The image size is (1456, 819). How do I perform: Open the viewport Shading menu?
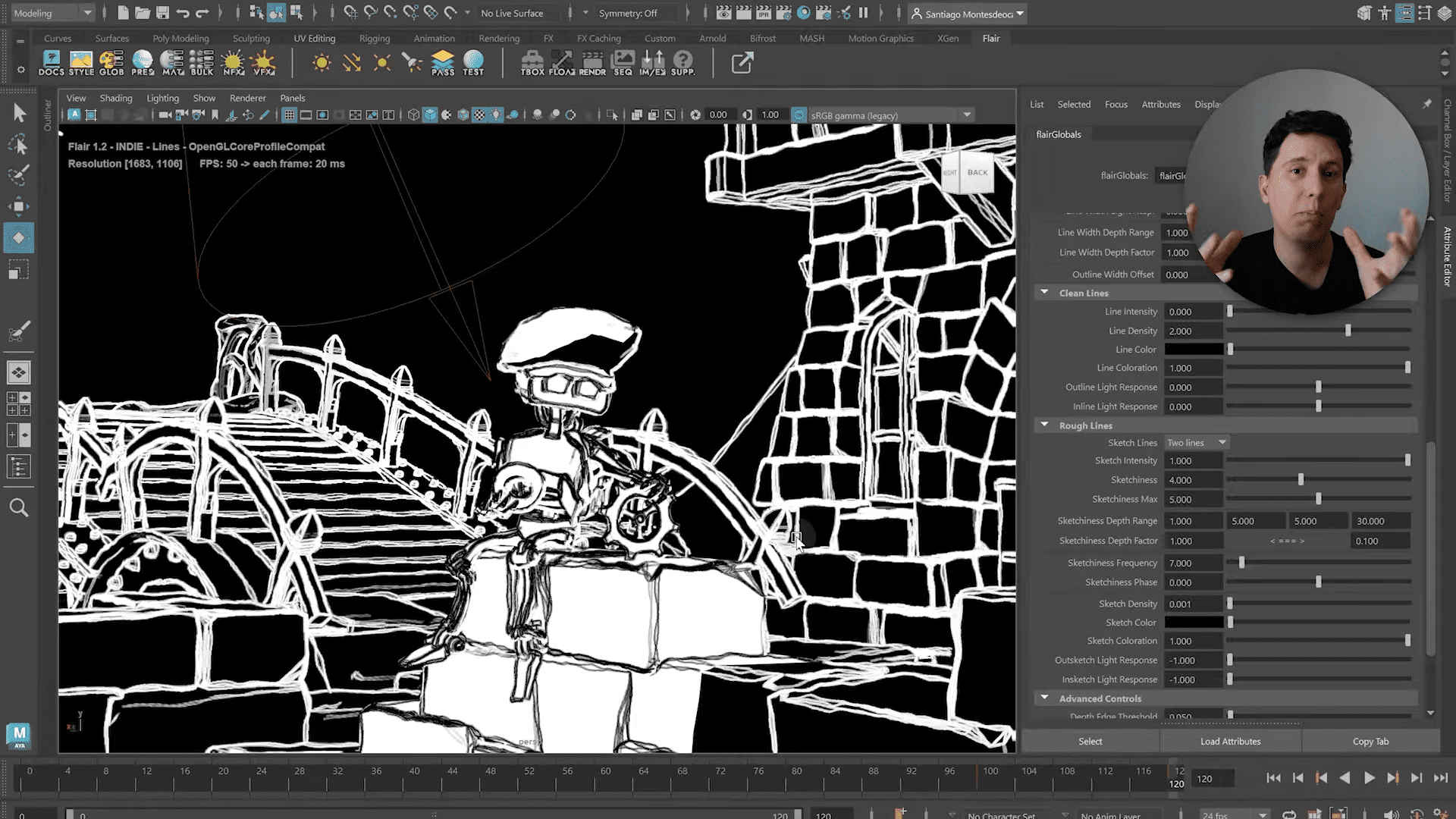(115, 98)
